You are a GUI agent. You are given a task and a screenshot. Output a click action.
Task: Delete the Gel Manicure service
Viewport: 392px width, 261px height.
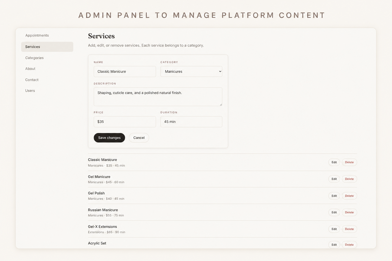click(x=349, y=179)
